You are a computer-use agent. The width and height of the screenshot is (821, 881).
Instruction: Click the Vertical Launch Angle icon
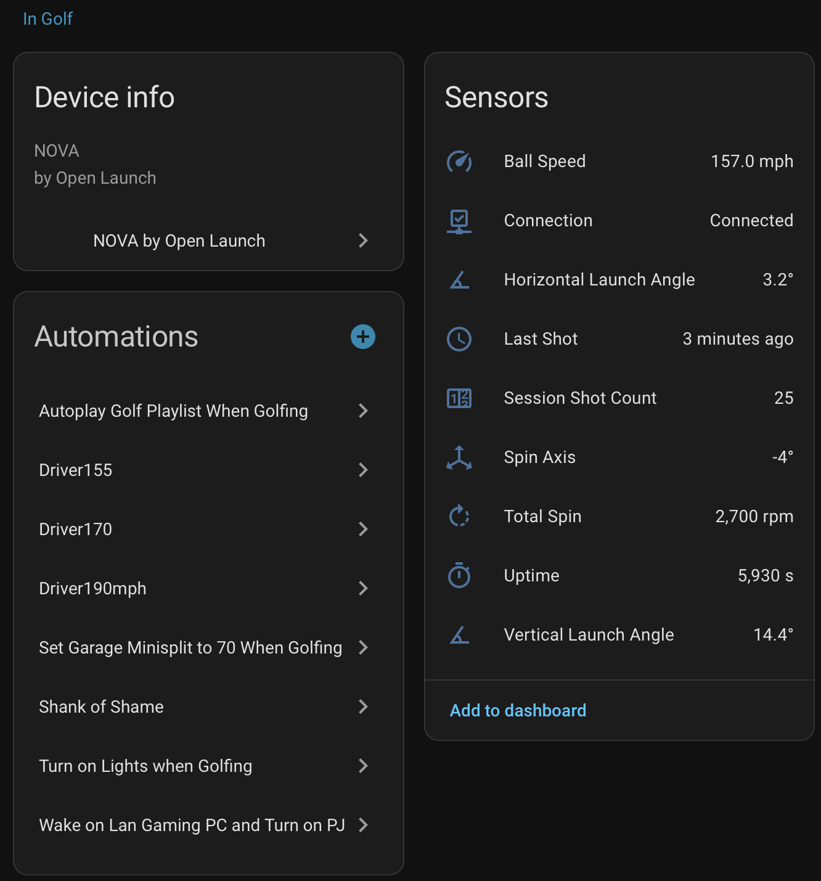tap(459, 635)
